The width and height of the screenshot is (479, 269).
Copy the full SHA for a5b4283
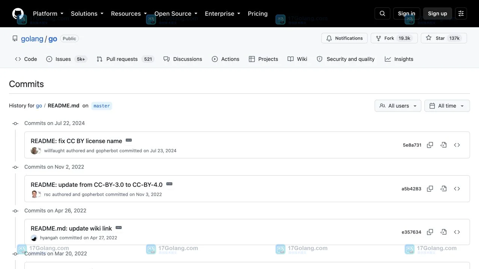tap(430, 189)
